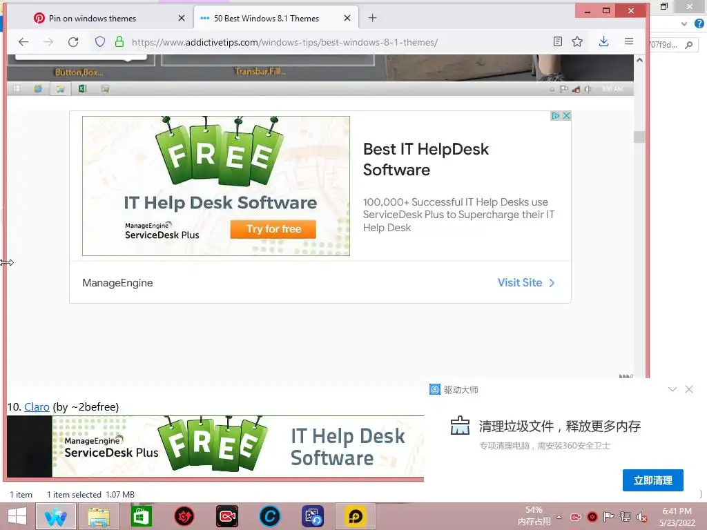This screenshot has height=530, width=707.
Task: Open the photo recovery taskbar app
Action: [313, 516]
